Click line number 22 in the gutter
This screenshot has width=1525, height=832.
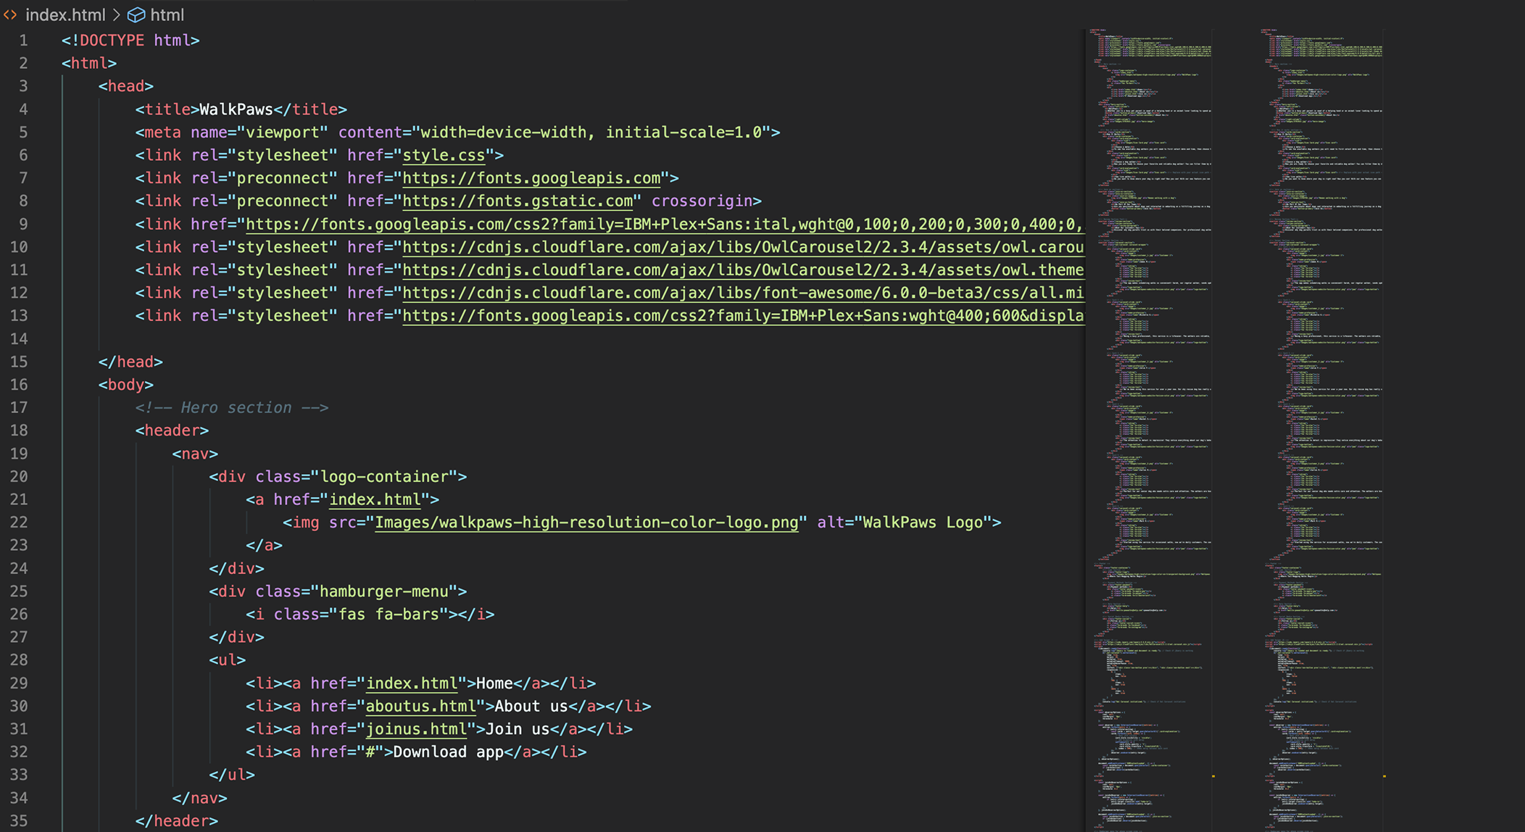20,522
